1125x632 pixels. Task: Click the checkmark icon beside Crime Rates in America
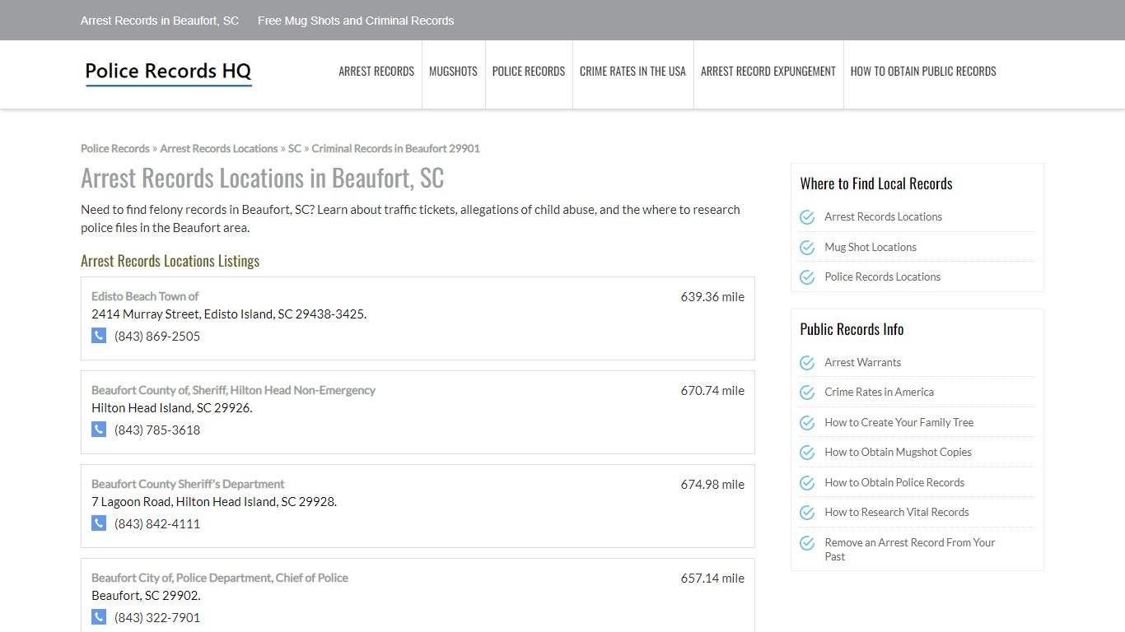807,393
